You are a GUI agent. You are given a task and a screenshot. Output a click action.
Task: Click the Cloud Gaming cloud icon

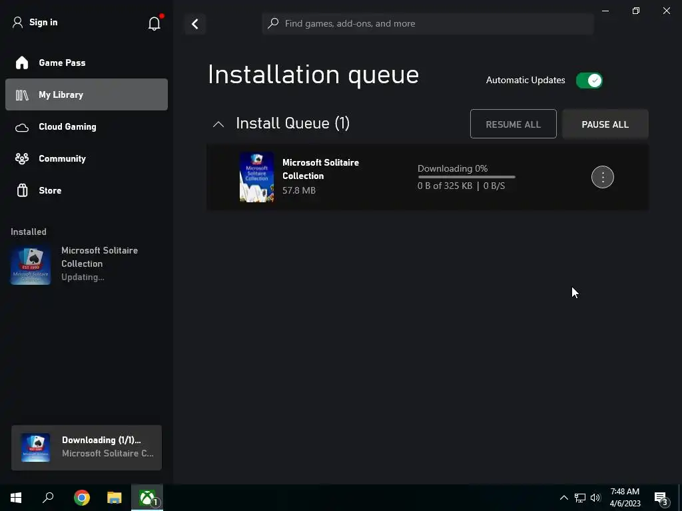coord(22,127)
